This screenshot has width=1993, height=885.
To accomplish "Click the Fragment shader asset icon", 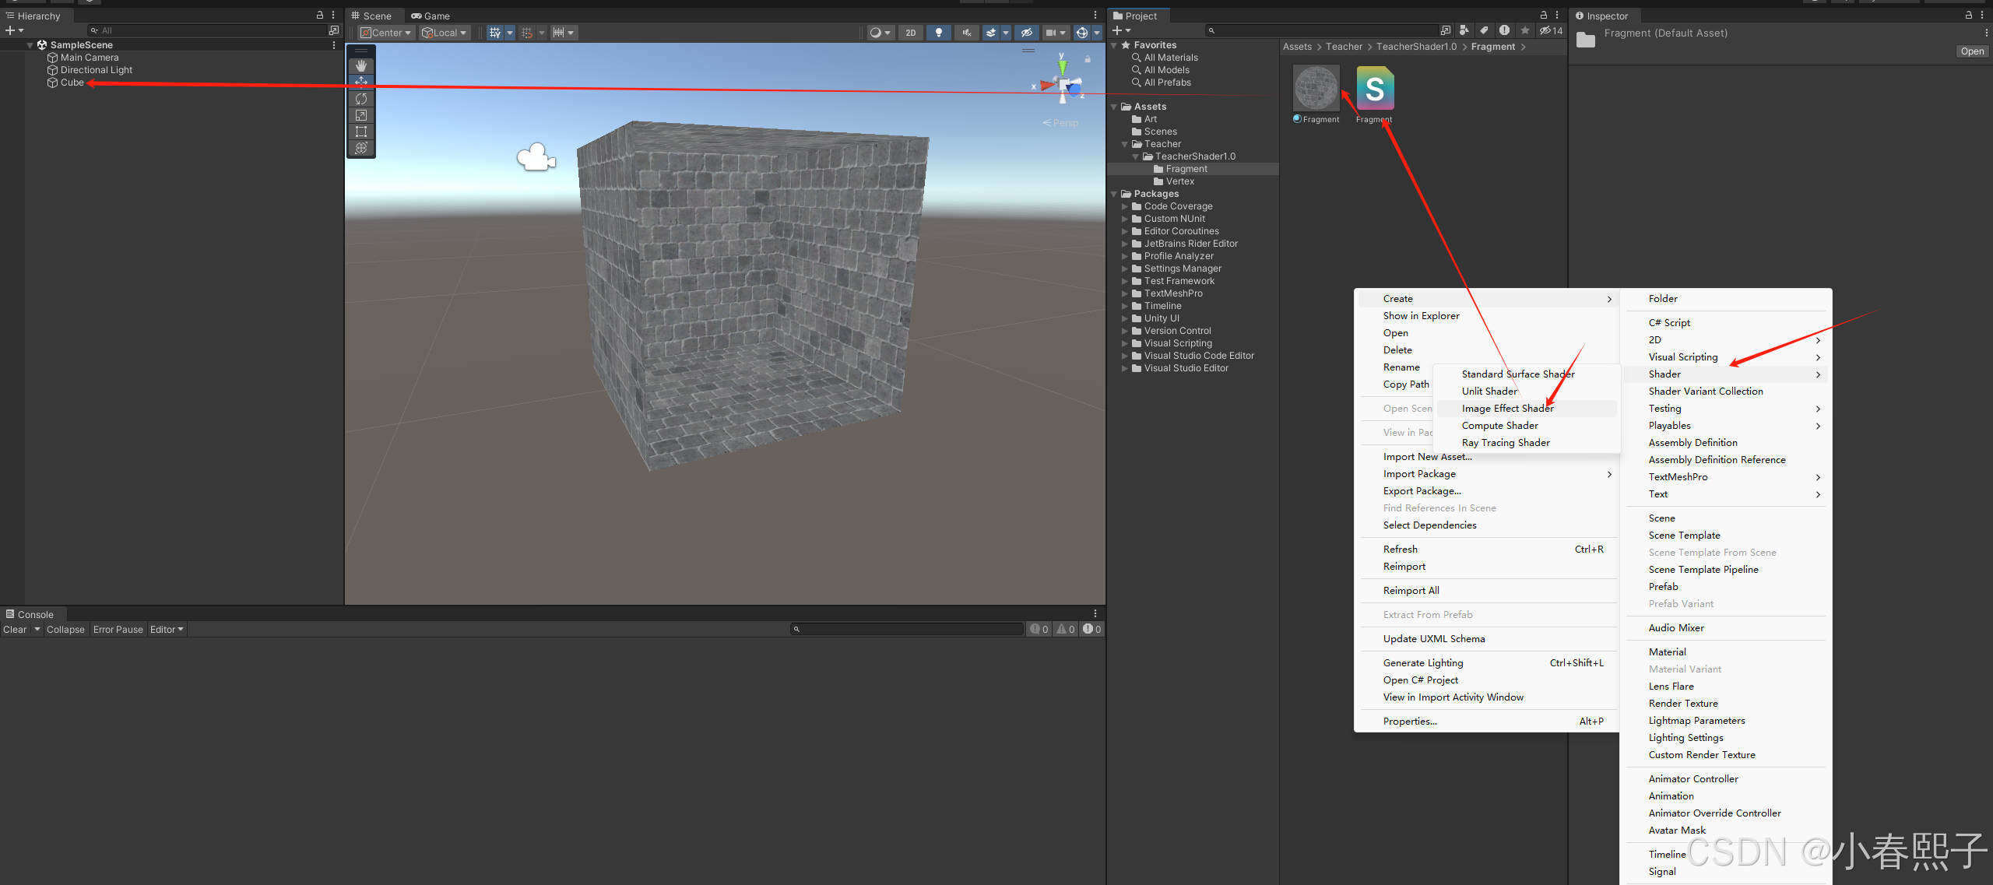I will coord(1375,89).
